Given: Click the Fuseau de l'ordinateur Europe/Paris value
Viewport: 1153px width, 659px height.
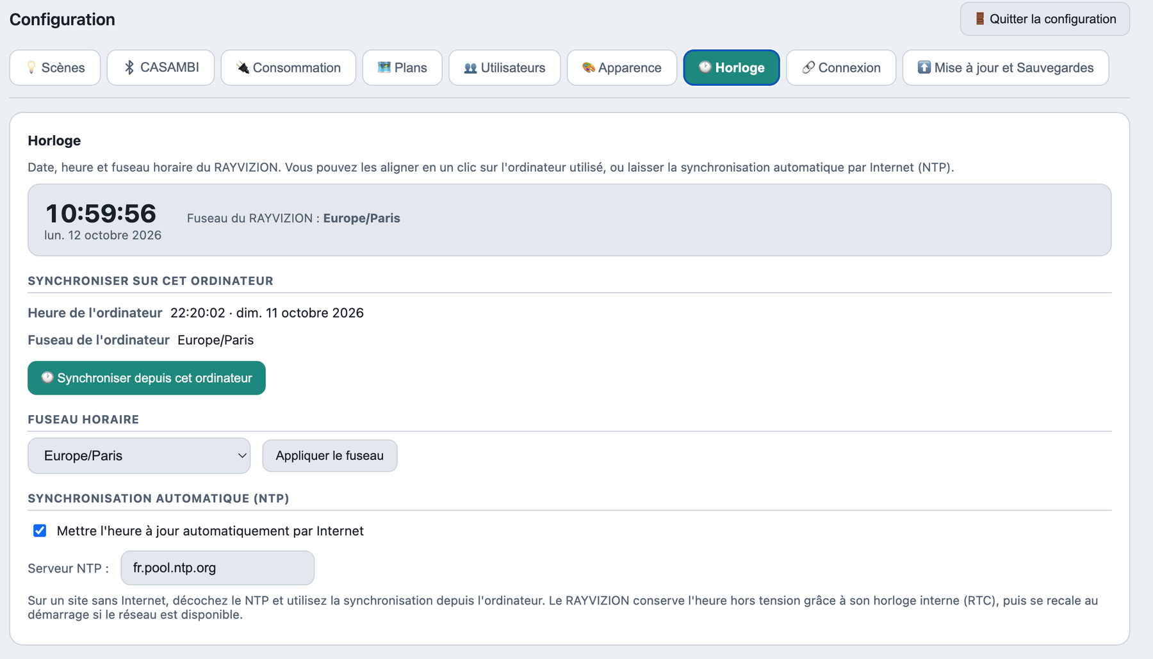Looking at the screenshot, I should 216,340.
